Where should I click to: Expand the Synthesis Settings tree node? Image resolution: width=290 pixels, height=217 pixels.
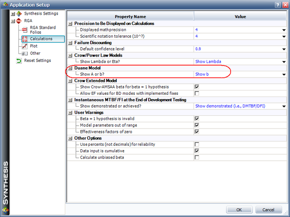tap(13, 14)
